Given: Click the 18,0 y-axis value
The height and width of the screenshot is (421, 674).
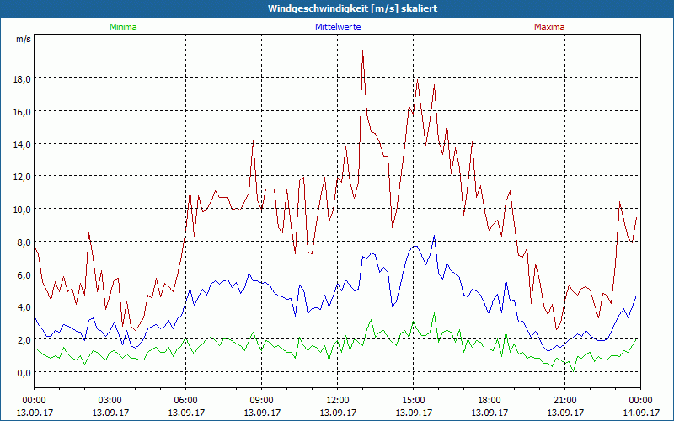Looking at the screenshot, I should (24, 79).
